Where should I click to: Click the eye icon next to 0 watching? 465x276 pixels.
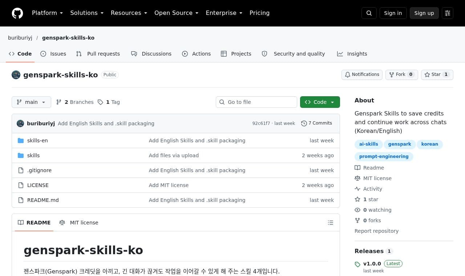point(357,210)
